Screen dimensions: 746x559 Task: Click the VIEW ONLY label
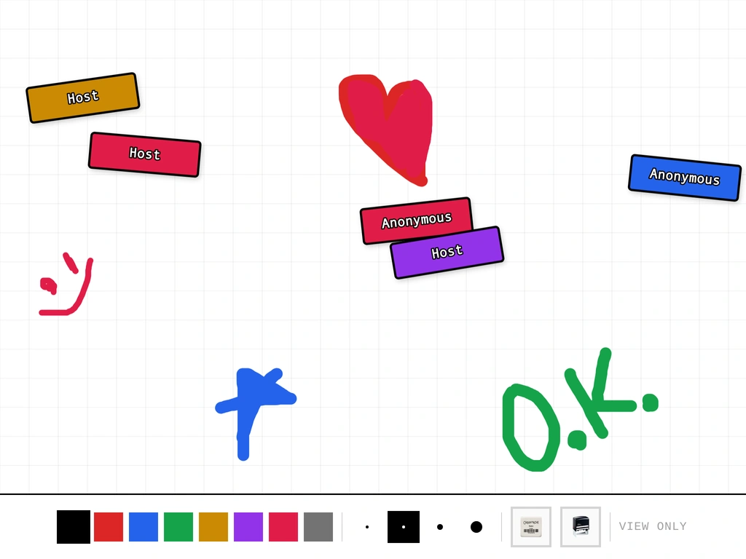coord(653,526)
